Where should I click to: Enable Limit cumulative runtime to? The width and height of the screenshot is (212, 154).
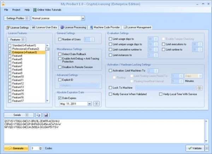coord(110,49)
